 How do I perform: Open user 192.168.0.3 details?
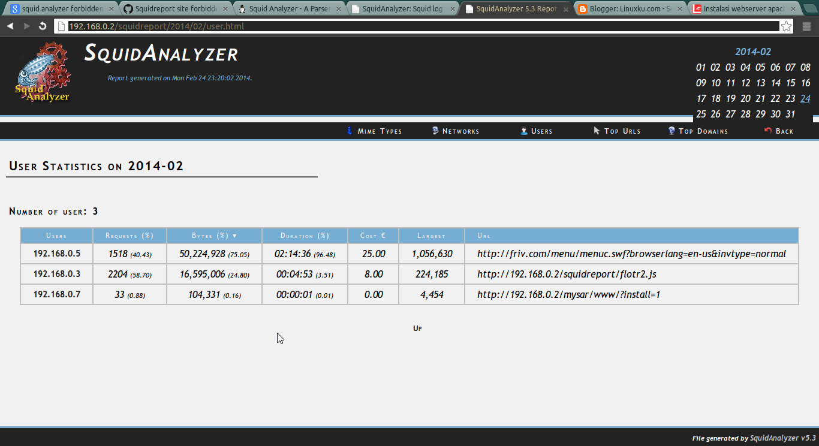(57, 274)
